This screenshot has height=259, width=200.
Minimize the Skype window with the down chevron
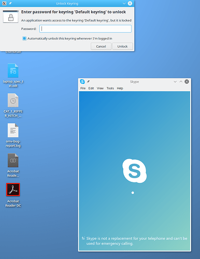click(175, 81)
